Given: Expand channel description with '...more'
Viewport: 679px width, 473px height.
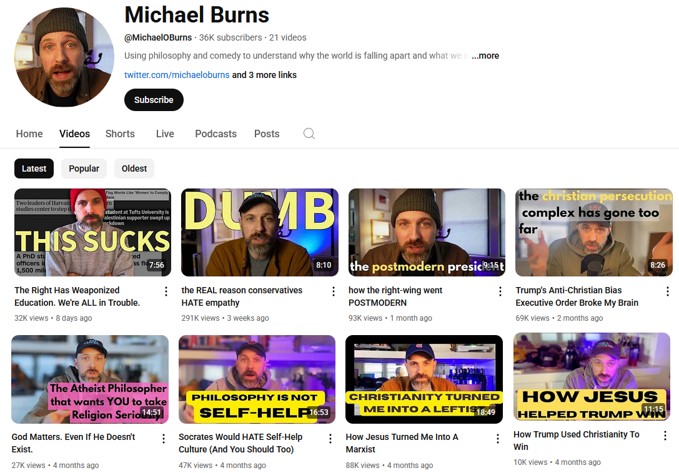Looking at the screenshot, I should (x=485, y=56).
